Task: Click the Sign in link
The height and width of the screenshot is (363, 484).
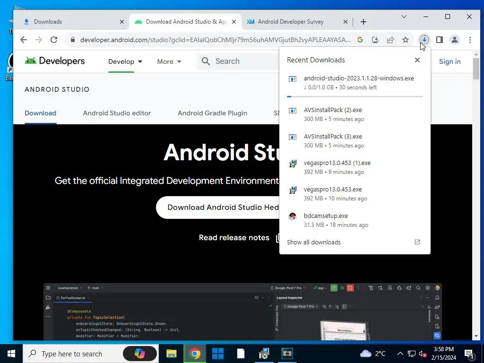Action: pyautogui.click(x=450, y=61)
